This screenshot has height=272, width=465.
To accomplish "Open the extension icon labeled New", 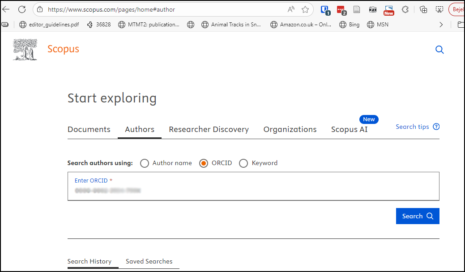I will tap(388, 10).
